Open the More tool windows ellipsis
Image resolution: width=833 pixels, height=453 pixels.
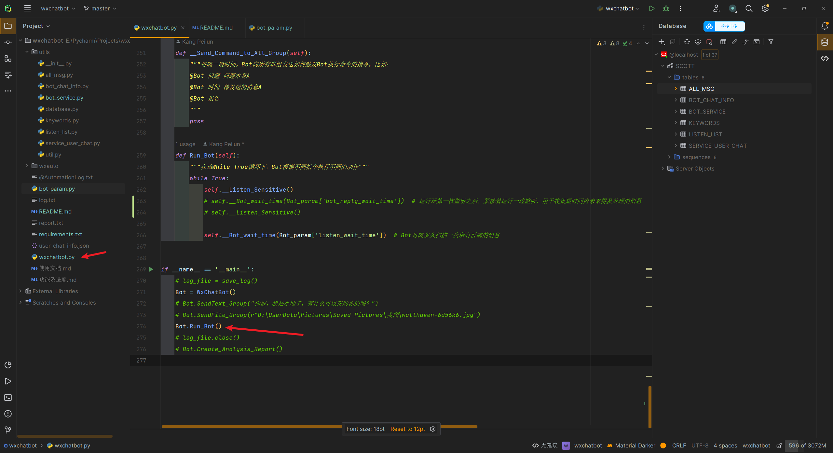(8, 91)
